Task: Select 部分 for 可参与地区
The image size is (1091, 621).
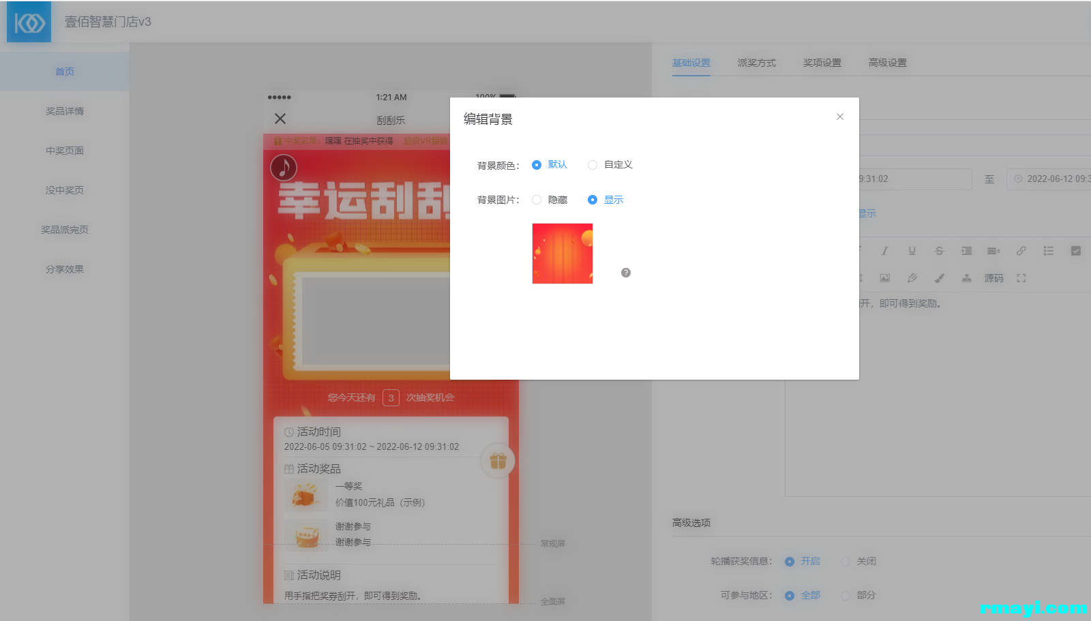Action: [858, 595]
